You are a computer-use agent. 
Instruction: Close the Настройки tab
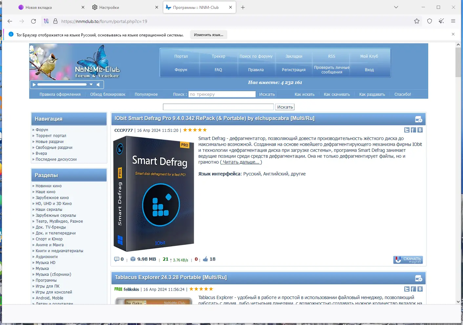157,7
